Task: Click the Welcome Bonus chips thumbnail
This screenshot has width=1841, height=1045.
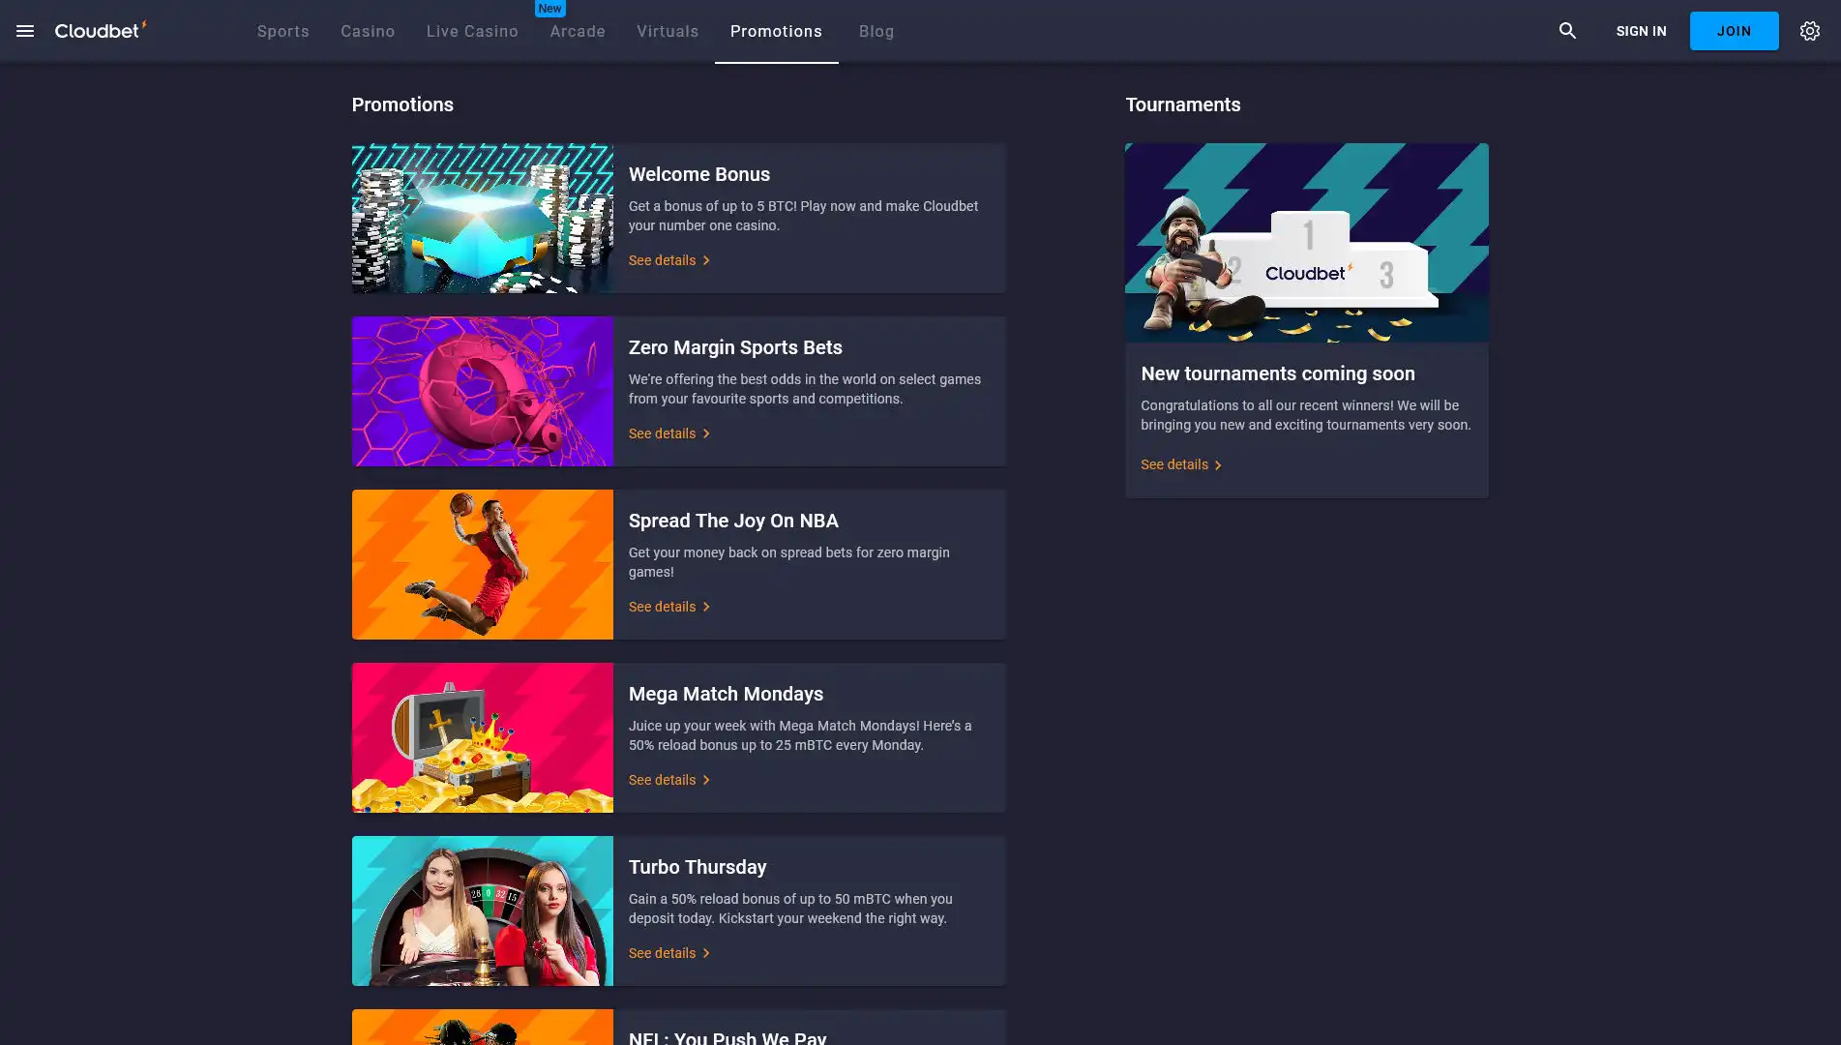Action: click(x=482, y=219)
